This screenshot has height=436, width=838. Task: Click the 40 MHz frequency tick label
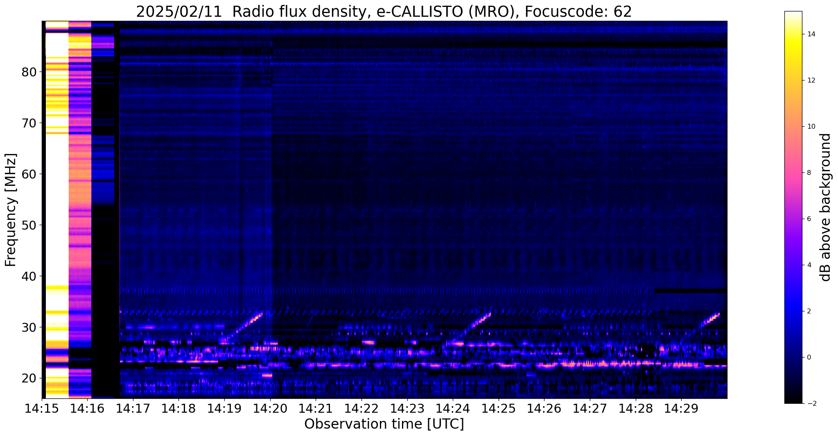[29, 276]
